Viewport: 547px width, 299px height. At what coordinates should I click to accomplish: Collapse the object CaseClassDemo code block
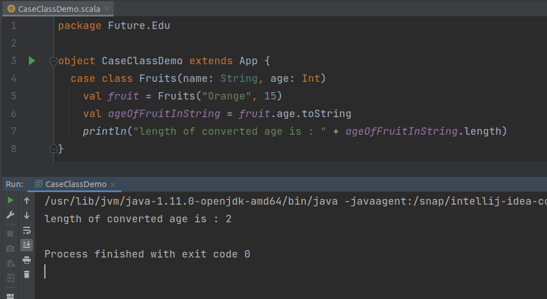point(53,61)
